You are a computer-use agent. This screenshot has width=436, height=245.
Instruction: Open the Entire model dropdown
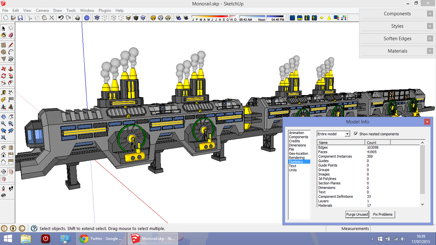[x=333, y=134]
